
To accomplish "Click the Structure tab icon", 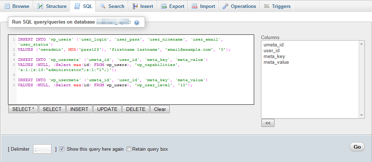I will pyautogui.click(x=40, y=6).
